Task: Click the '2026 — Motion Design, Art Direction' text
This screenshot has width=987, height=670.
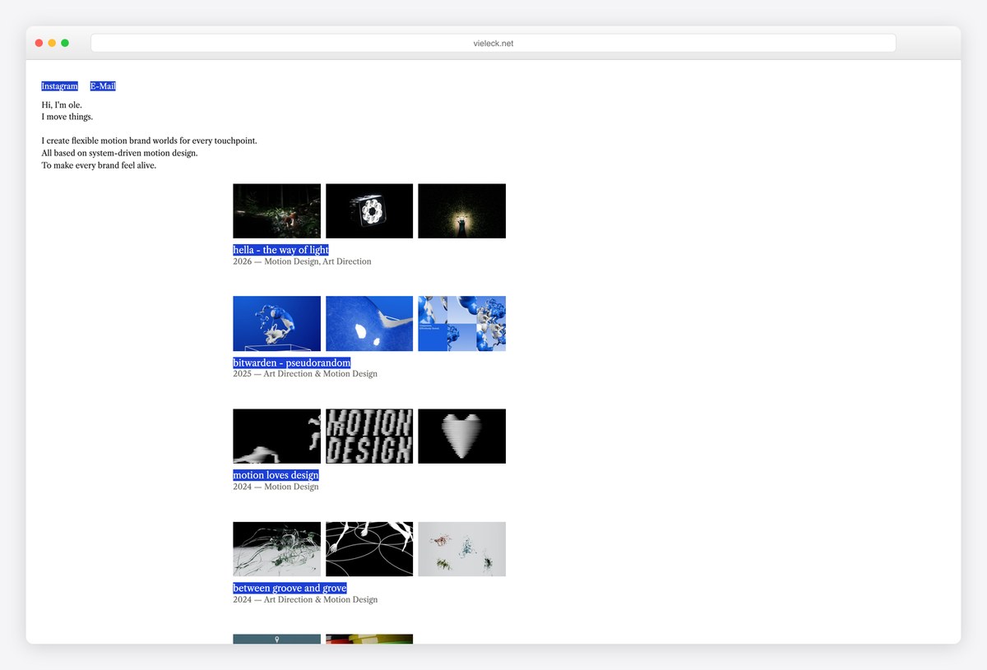Action: coord(302,261)
